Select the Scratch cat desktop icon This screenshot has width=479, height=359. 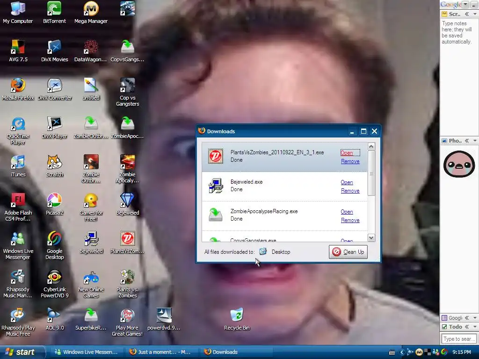tap(55, 166)
